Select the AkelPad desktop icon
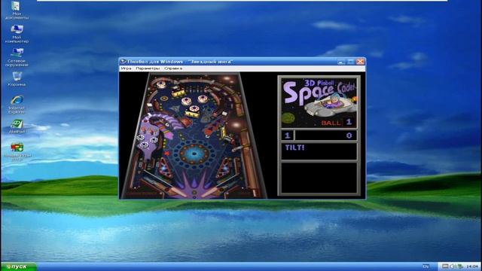Viewport: 482px width, 271px height. (17, 126)
